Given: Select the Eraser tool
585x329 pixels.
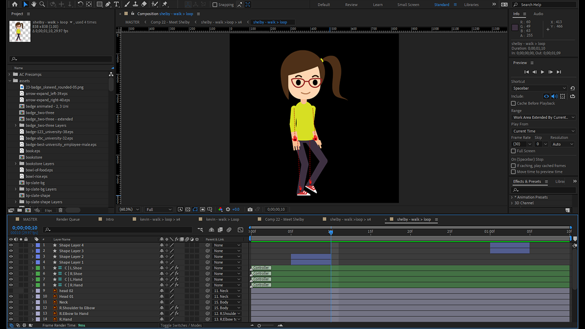Looking at the screenshot, I should [144, 4].
